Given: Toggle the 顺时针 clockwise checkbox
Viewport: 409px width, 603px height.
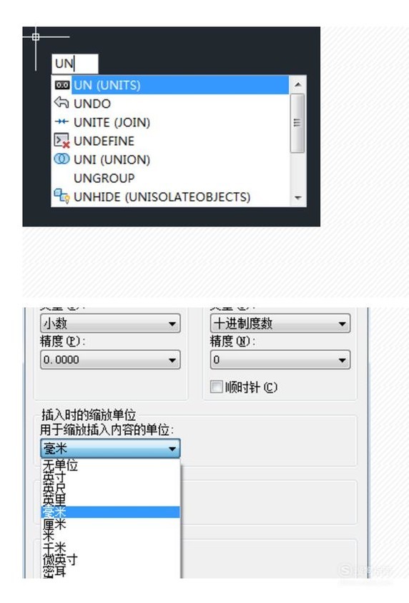Looking at the screenshot, I should (216, 387).
